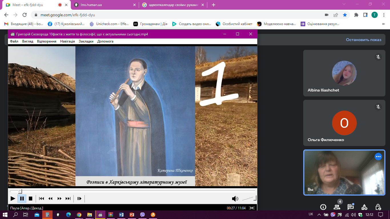
Task: Open the Chrome three-dot menu
Action: pyautogui.click(x=384, y=15)
